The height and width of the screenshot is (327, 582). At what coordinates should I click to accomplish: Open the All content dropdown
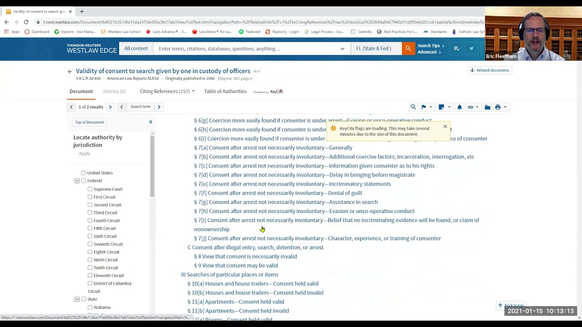136,49
